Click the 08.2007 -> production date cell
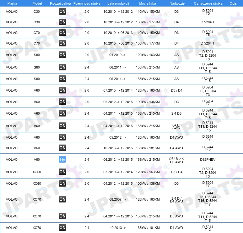243x233 pixels. (117, 199)
